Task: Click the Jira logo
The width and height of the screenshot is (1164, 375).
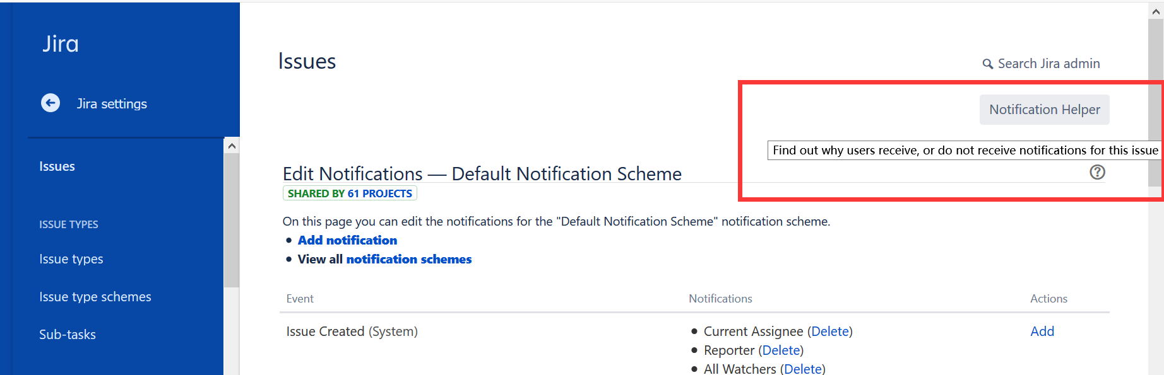Action: point(60,43)
